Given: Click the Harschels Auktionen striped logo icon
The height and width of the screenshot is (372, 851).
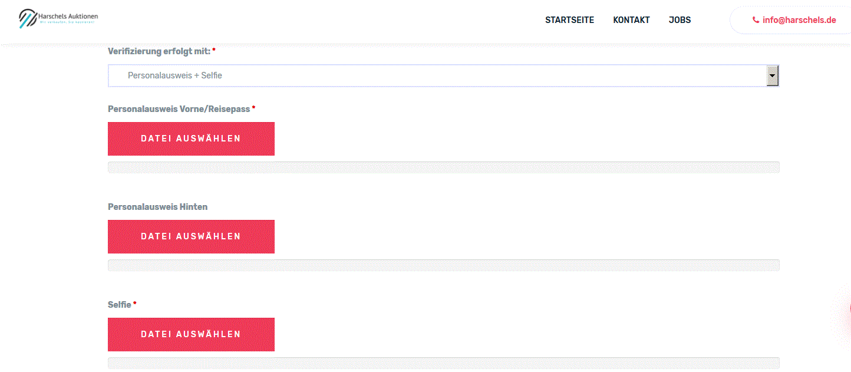Looking at the screenshot, I should click(28, 18).
